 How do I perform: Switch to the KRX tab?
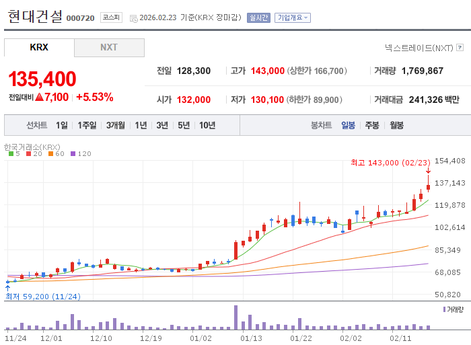point(39,48)
